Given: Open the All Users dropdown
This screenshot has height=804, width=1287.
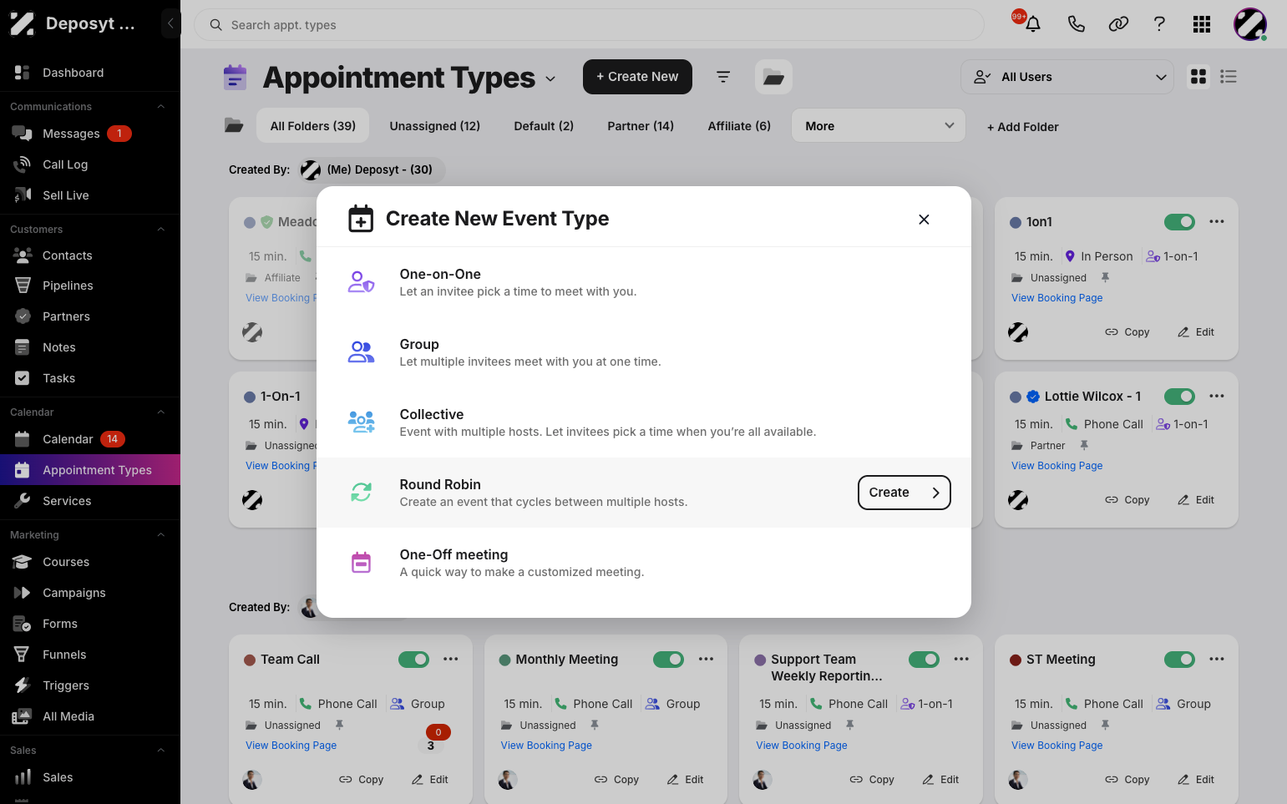Looking at the screenshot, I should (x=1067, y=77).
